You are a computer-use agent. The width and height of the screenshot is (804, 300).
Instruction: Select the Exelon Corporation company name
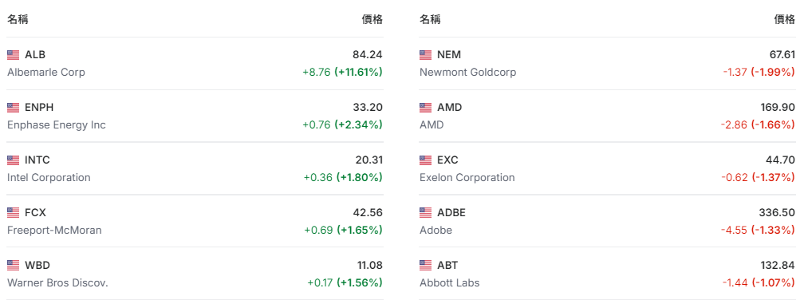click(x=467, y=178)
